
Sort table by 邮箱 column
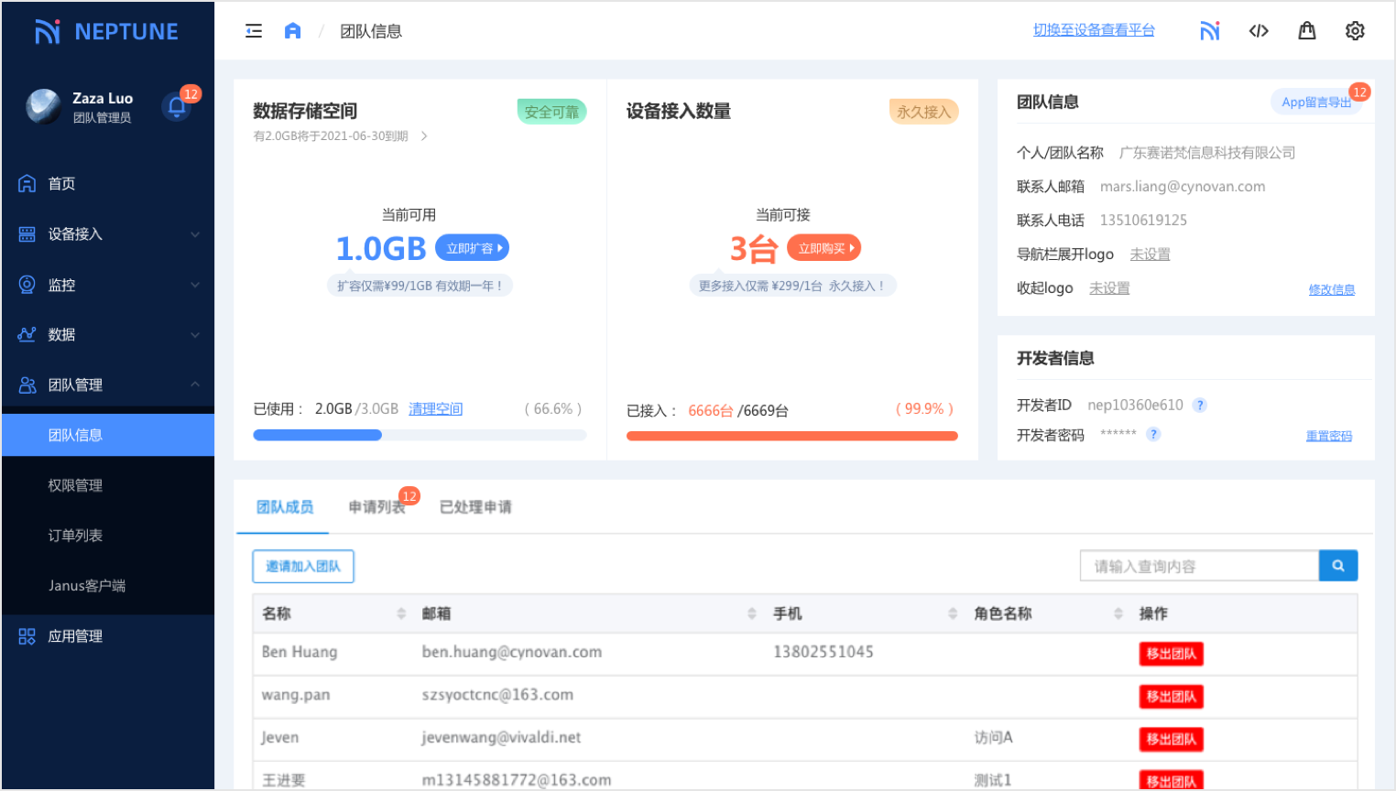tap(752, 613)
